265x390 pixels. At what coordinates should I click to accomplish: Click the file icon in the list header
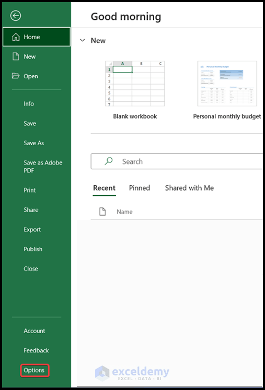[x=102, y=211]
